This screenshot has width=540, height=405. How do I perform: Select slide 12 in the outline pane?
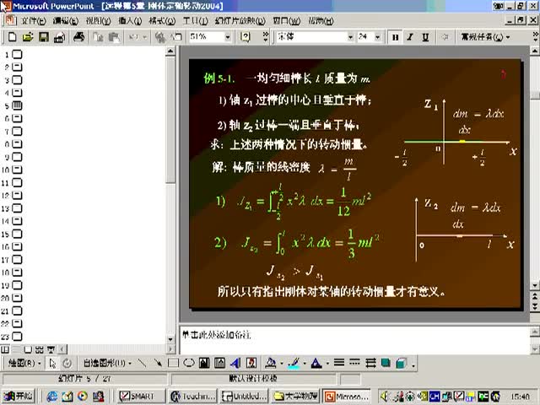point(17,195)
